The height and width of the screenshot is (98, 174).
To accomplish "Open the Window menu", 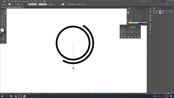I will [36, 1].
